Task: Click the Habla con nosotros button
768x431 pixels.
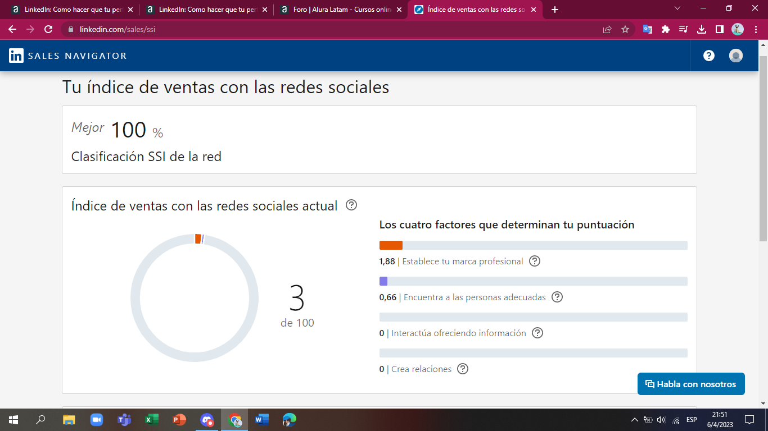Action: tap(691, 384)
